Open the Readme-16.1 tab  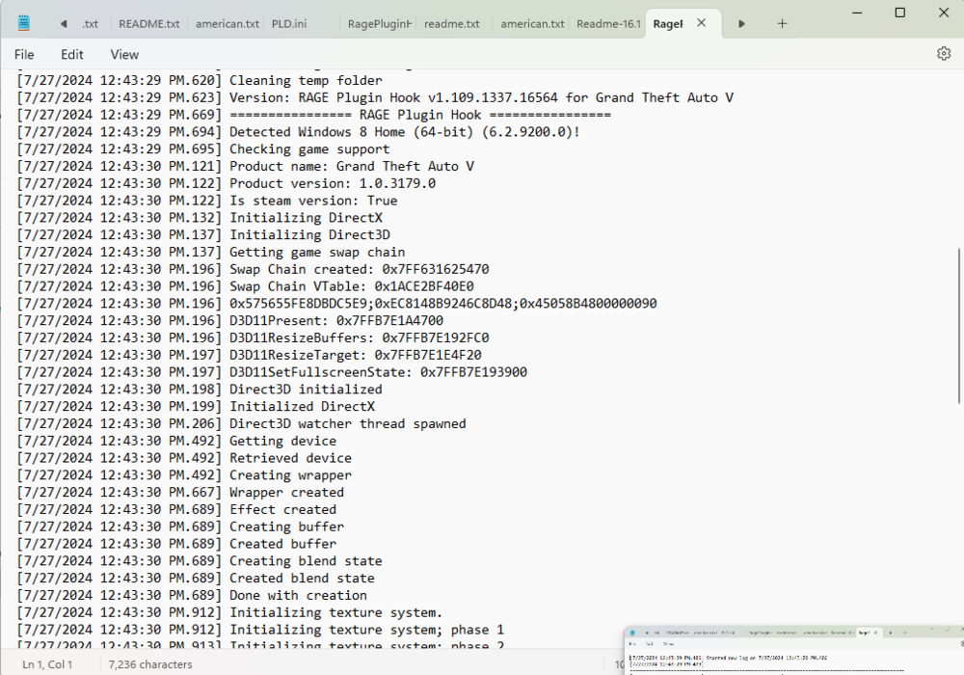(x=607, y=23)
